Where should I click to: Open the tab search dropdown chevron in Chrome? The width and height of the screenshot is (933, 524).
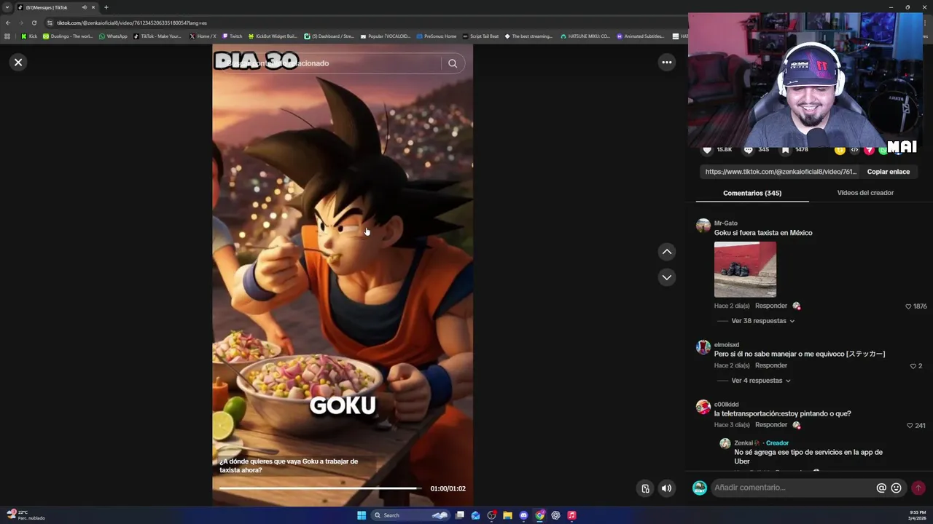click(x=7, y=7)
